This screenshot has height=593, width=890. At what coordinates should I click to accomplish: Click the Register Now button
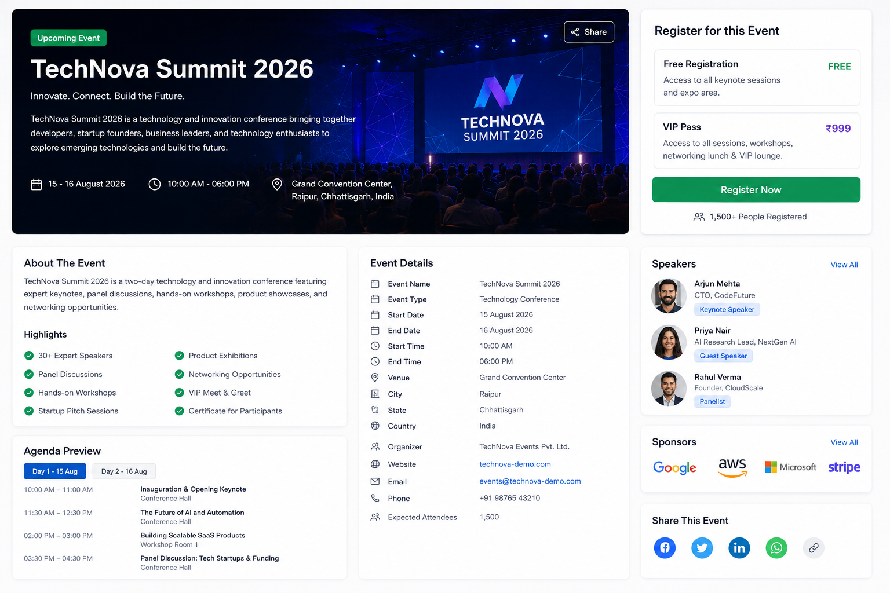pyautogui.click(x=756, y=190)
